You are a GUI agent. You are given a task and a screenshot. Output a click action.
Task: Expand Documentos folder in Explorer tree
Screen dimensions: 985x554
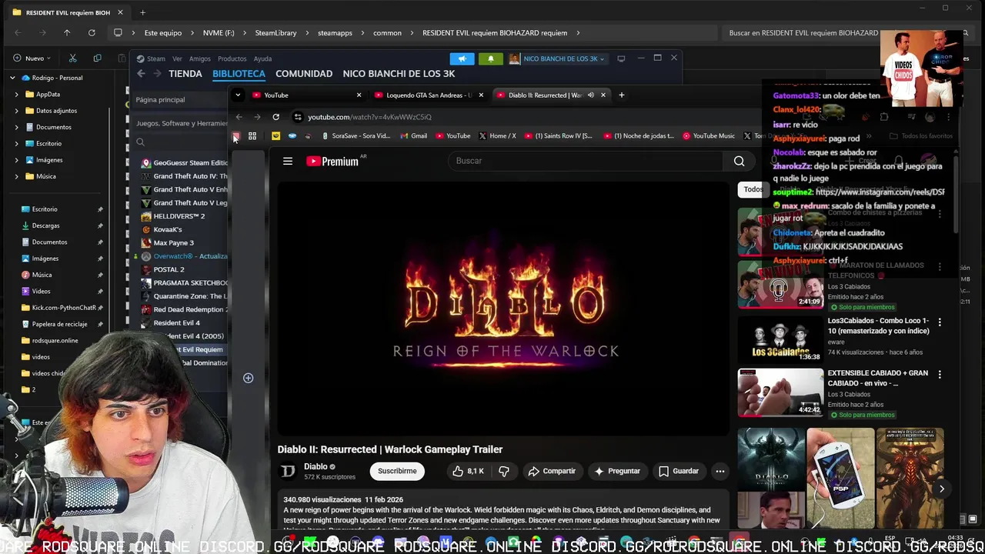point(17,127)
